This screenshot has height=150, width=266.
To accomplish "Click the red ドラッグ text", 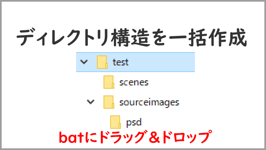I will (x=122, y=137).
